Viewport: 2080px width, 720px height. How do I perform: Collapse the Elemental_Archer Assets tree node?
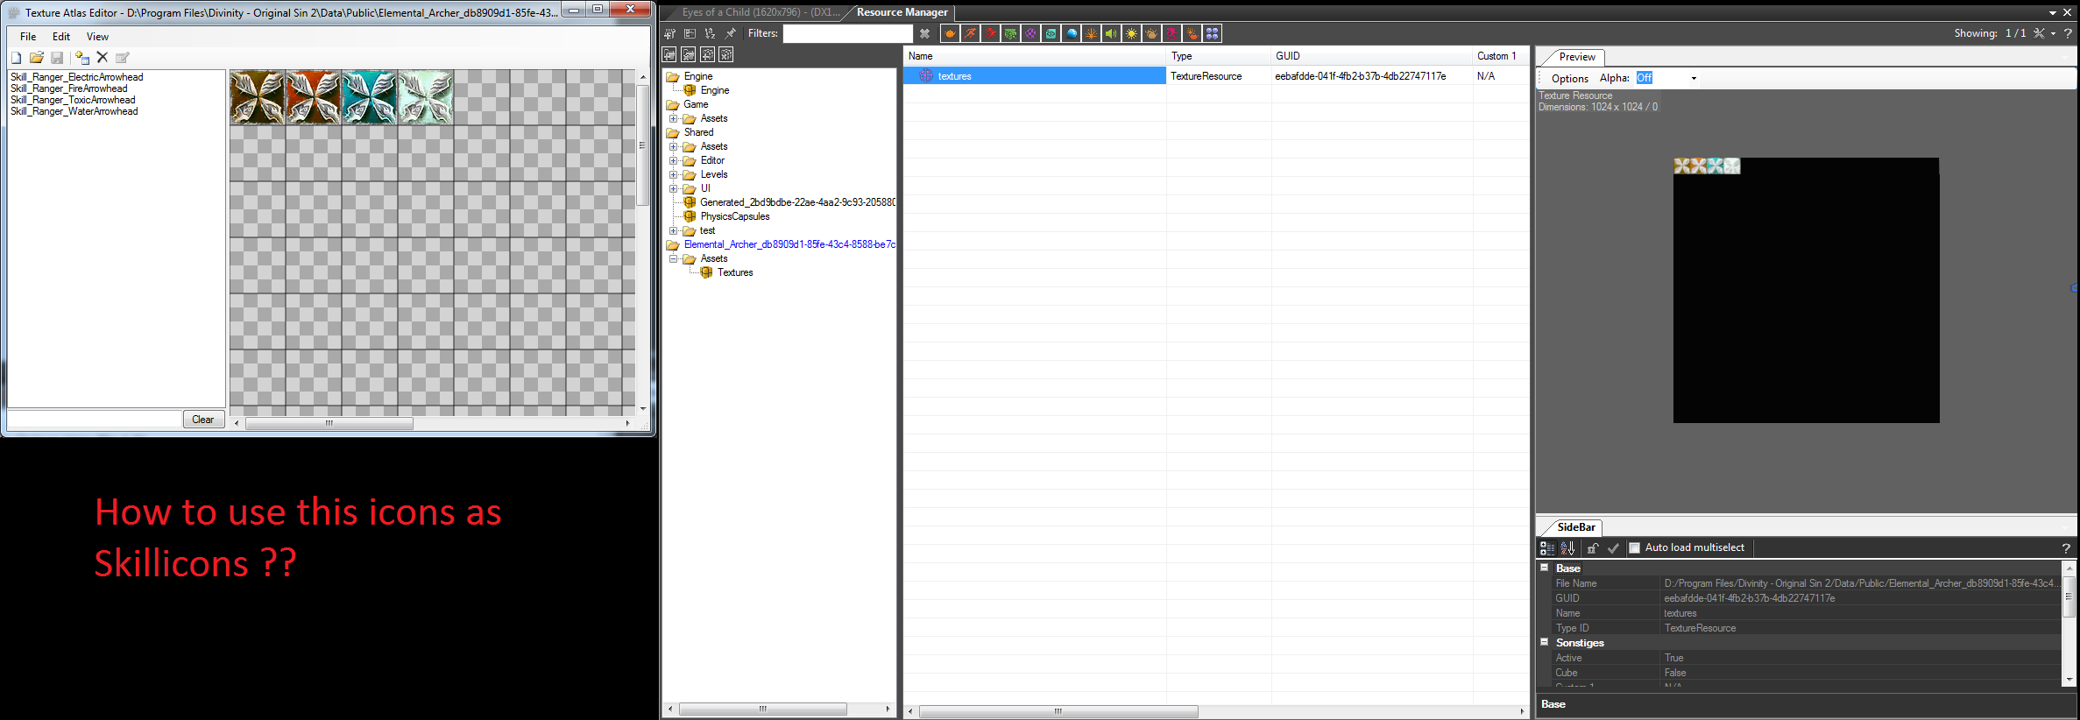click(673, 259)
